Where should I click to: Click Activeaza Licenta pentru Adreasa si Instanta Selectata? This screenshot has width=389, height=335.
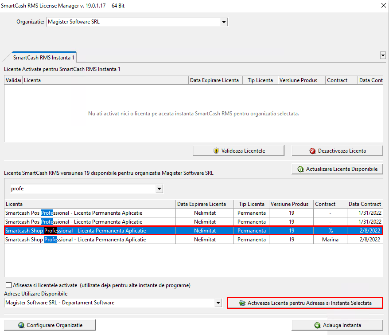(305, 303)
